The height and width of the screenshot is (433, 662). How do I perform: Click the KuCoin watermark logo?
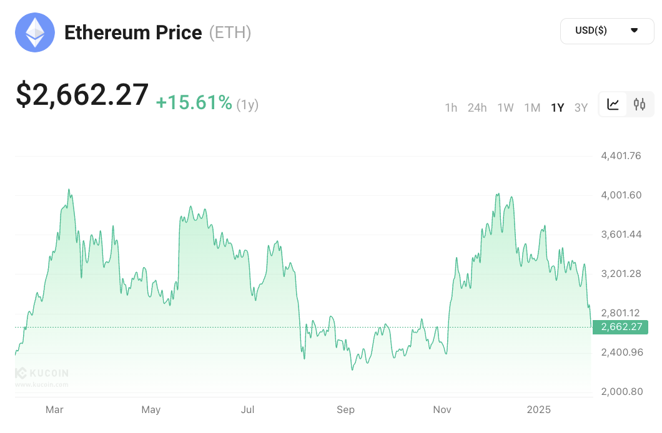42,374
